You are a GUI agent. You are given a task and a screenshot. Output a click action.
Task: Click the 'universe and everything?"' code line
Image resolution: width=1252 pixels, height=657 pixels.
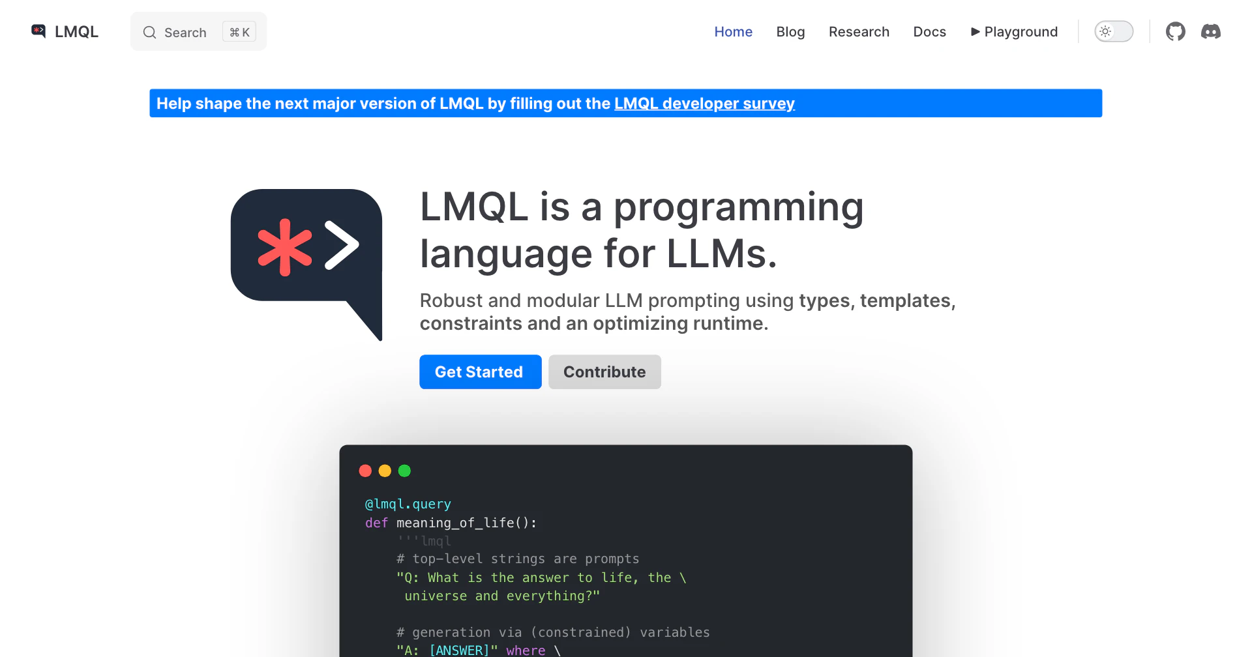click(501, 596)
